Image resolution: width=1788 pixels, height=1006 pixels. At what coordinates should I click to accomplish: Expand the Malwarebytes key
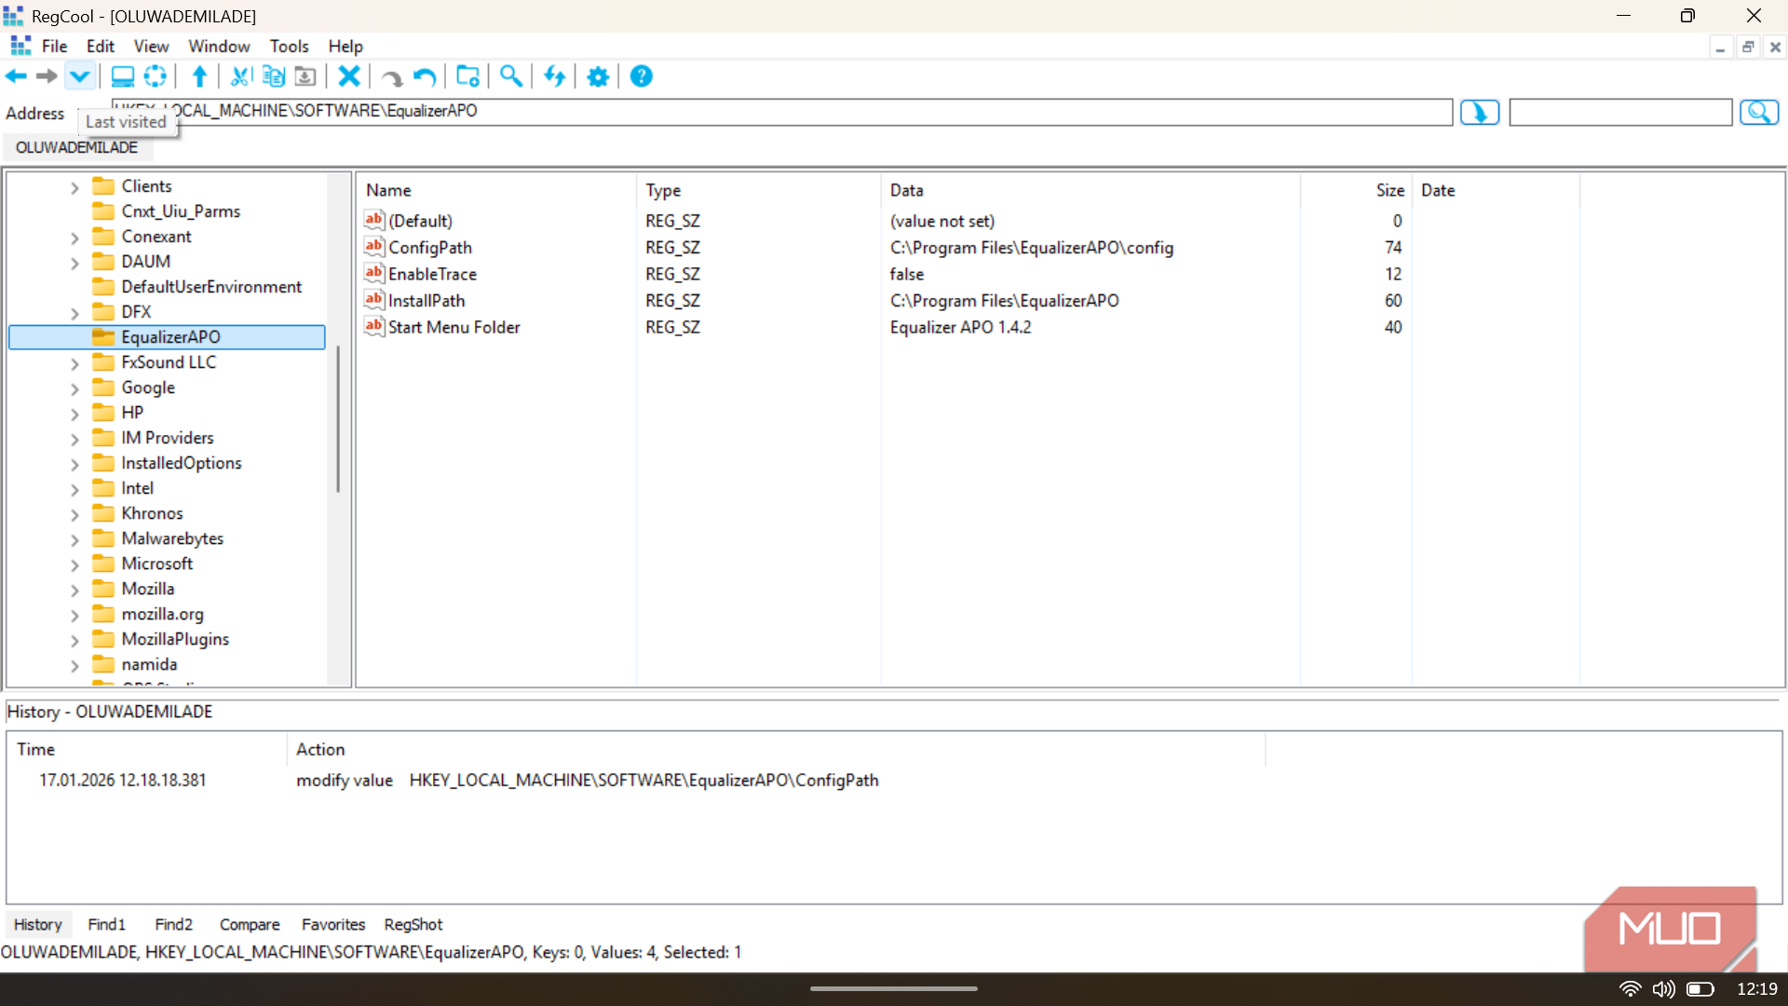tap(74, 539)
